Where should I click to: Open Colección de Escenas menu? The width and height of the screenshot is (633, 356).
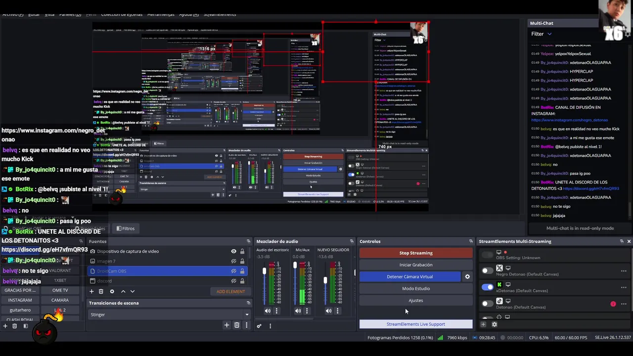coord(122,14)
